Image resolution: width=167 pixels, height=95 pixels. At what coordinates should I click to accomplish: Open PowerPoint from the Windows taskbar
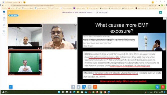coord(105,92)
